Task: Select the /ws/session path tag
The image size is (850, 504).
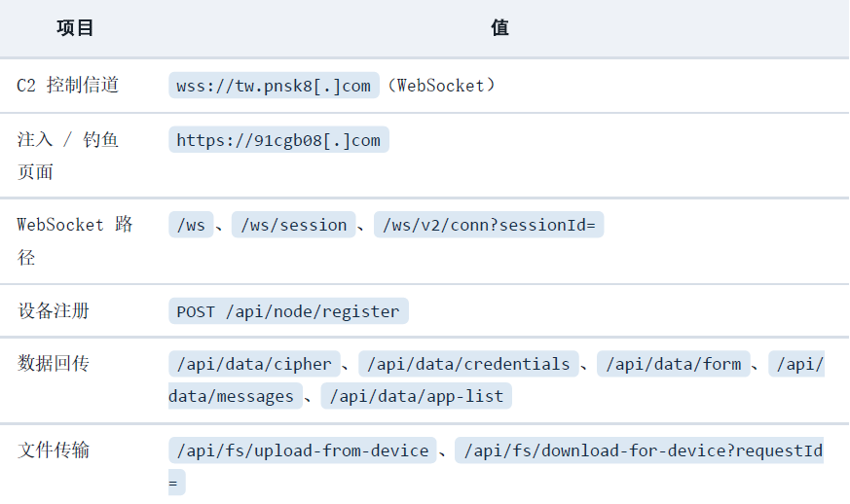Action: point(293,225)
